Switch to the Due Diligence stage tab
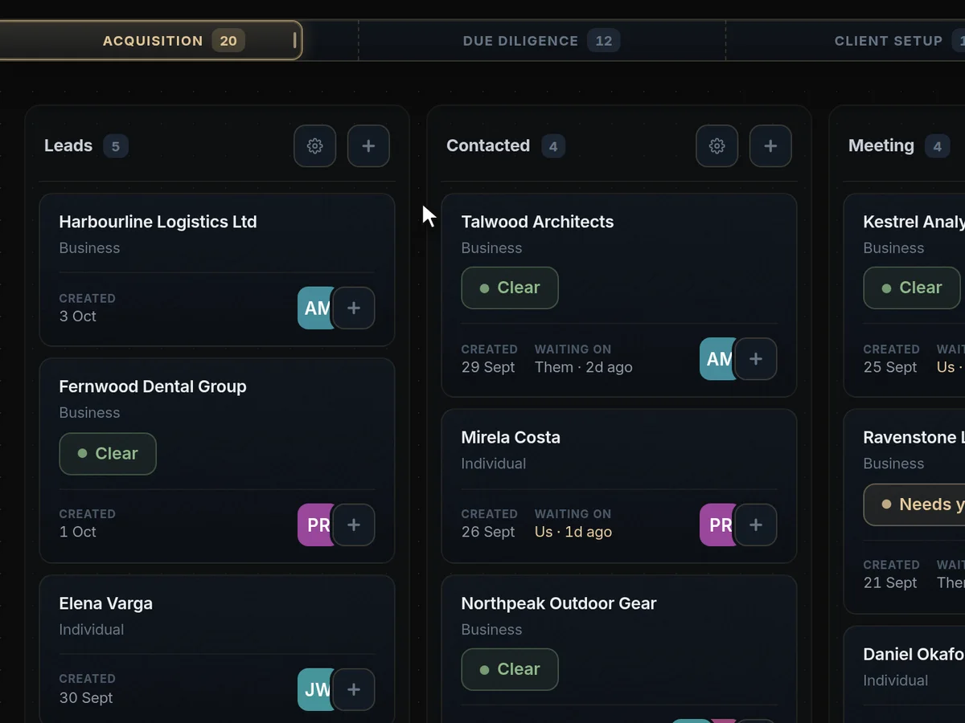 [541, 41]
